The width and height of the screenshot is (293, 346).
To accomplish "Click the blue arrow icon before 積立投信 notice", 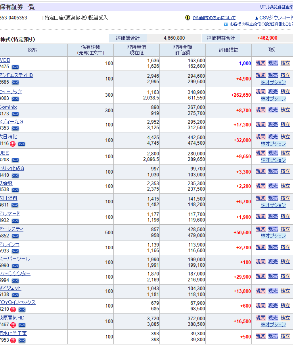I will [226, 24].
